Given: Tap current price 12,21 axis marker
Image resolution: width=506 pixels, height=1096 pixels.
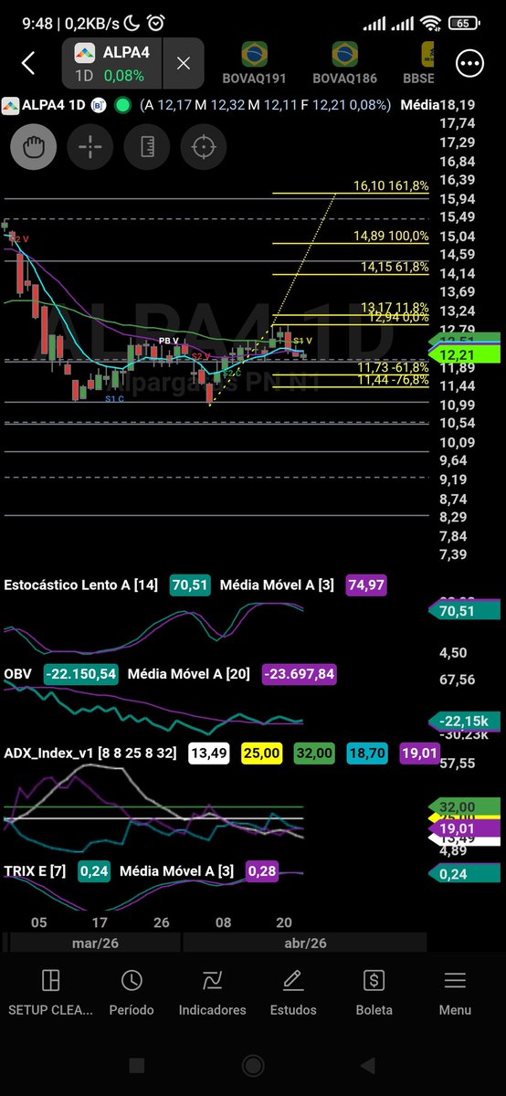Looking at the screenshot, I should coord(466,354).
